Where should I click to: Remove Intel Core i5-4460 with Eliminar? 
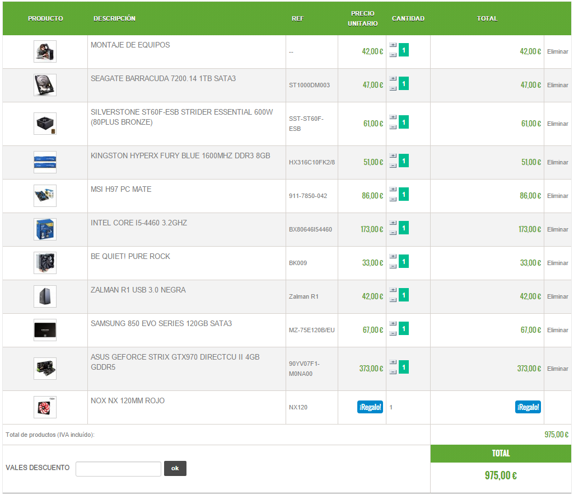coord(558,229)
